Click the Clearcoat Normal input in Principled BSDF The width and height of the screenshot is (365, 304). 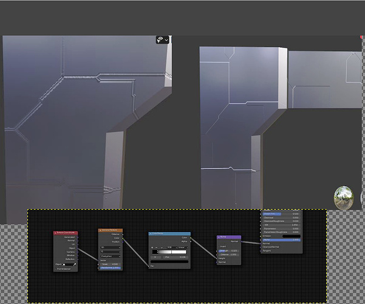click(x=271, y=247)
